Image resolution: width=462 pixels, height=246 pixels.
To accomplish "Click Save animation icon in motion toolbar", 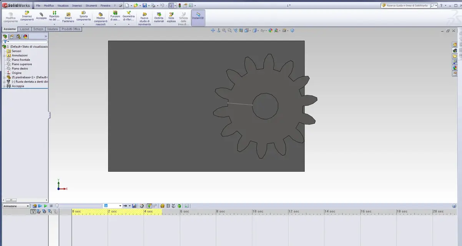I will pos(134,206).
